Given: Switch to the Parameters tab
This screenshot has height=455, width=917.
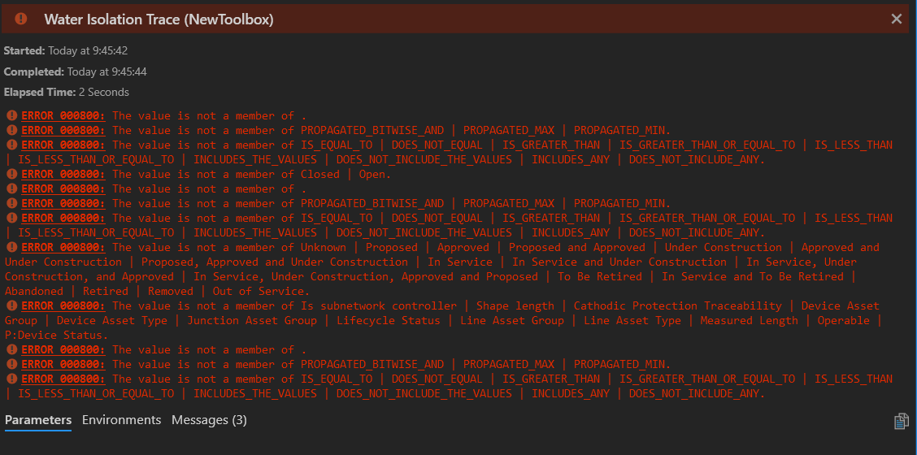Looking at the screenshot, I should (38, 420).
